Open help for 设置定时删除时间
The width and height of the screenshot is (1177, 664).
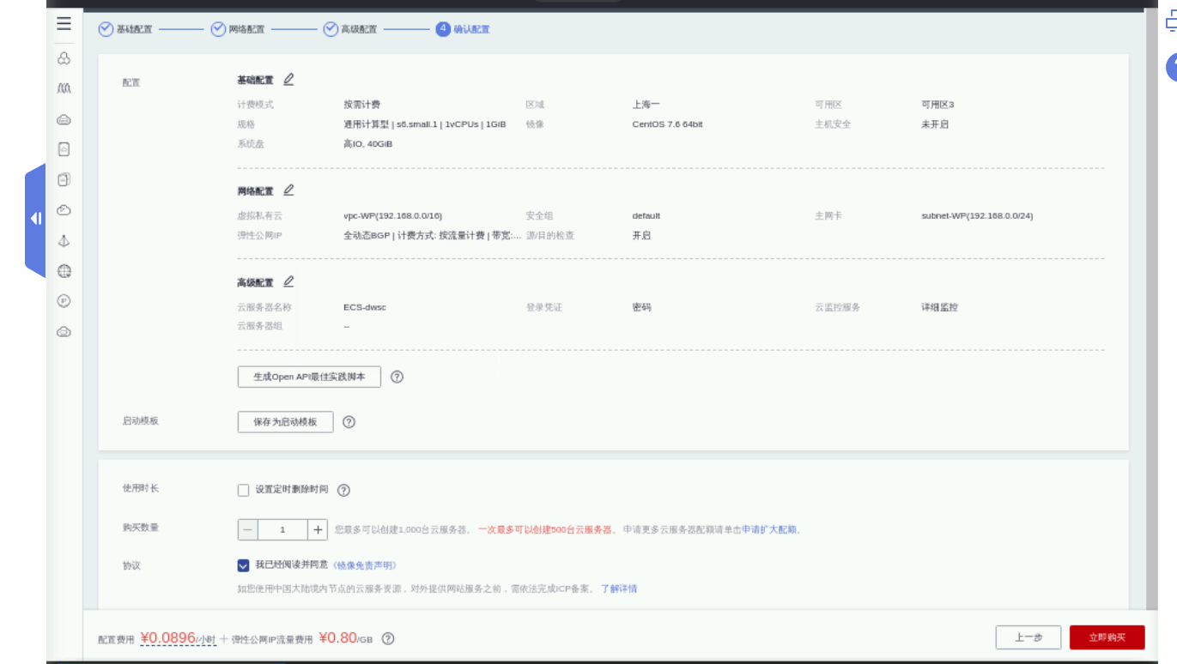(x=343, y=491)
